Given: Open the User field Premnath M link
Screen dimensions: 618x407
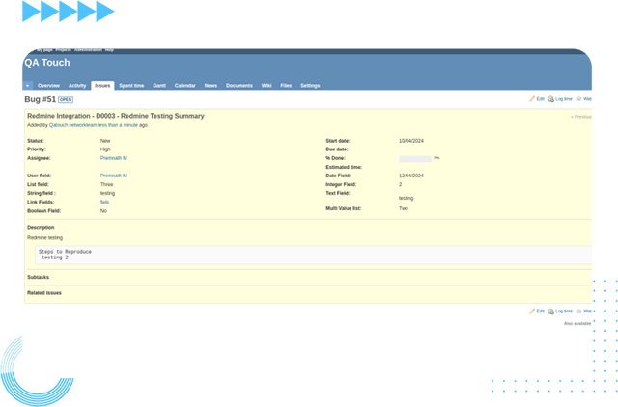Looking at the screenshot, I should [114, 176].
